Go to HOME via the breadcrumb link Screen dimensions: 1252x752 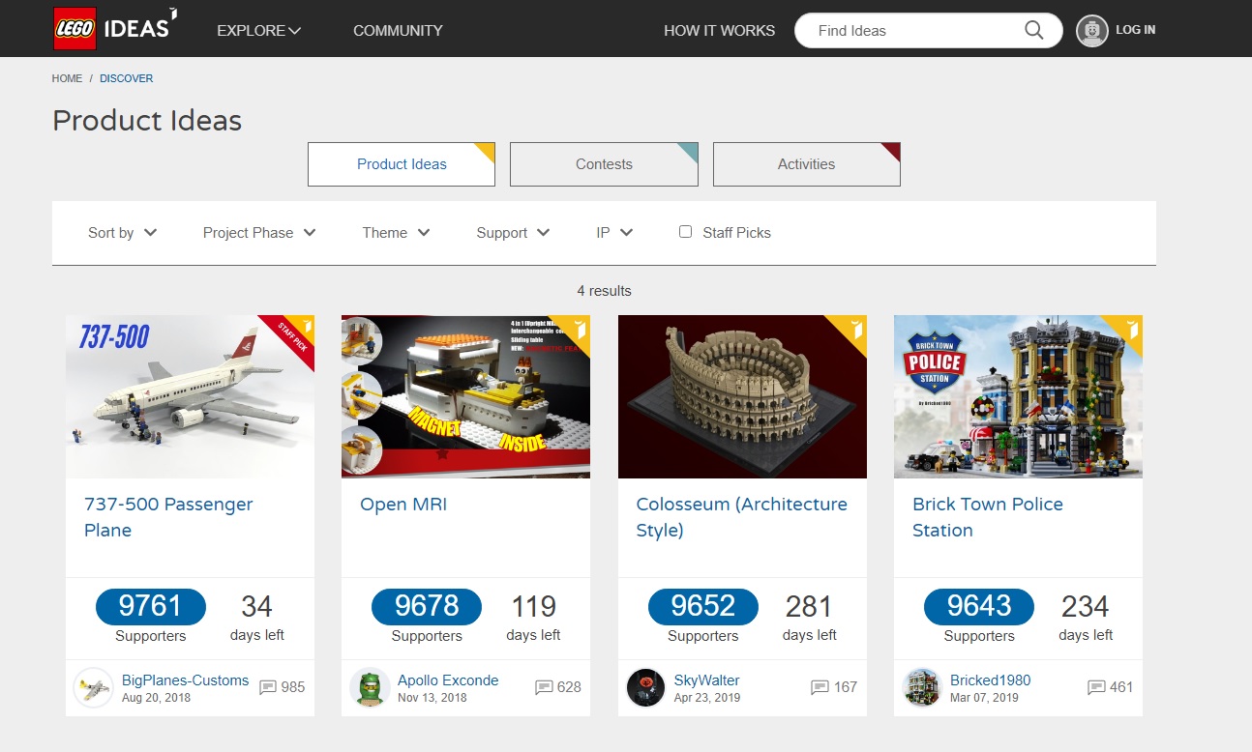click(67, 78)
